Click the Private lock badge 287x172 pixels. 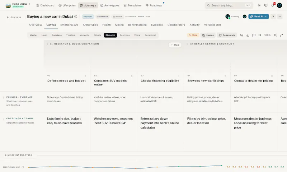(x=118, y=17)
